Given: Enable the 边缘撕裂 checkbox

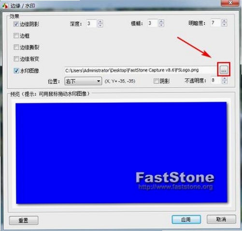Looking at the screenshot, I should [x=16, y=47].
